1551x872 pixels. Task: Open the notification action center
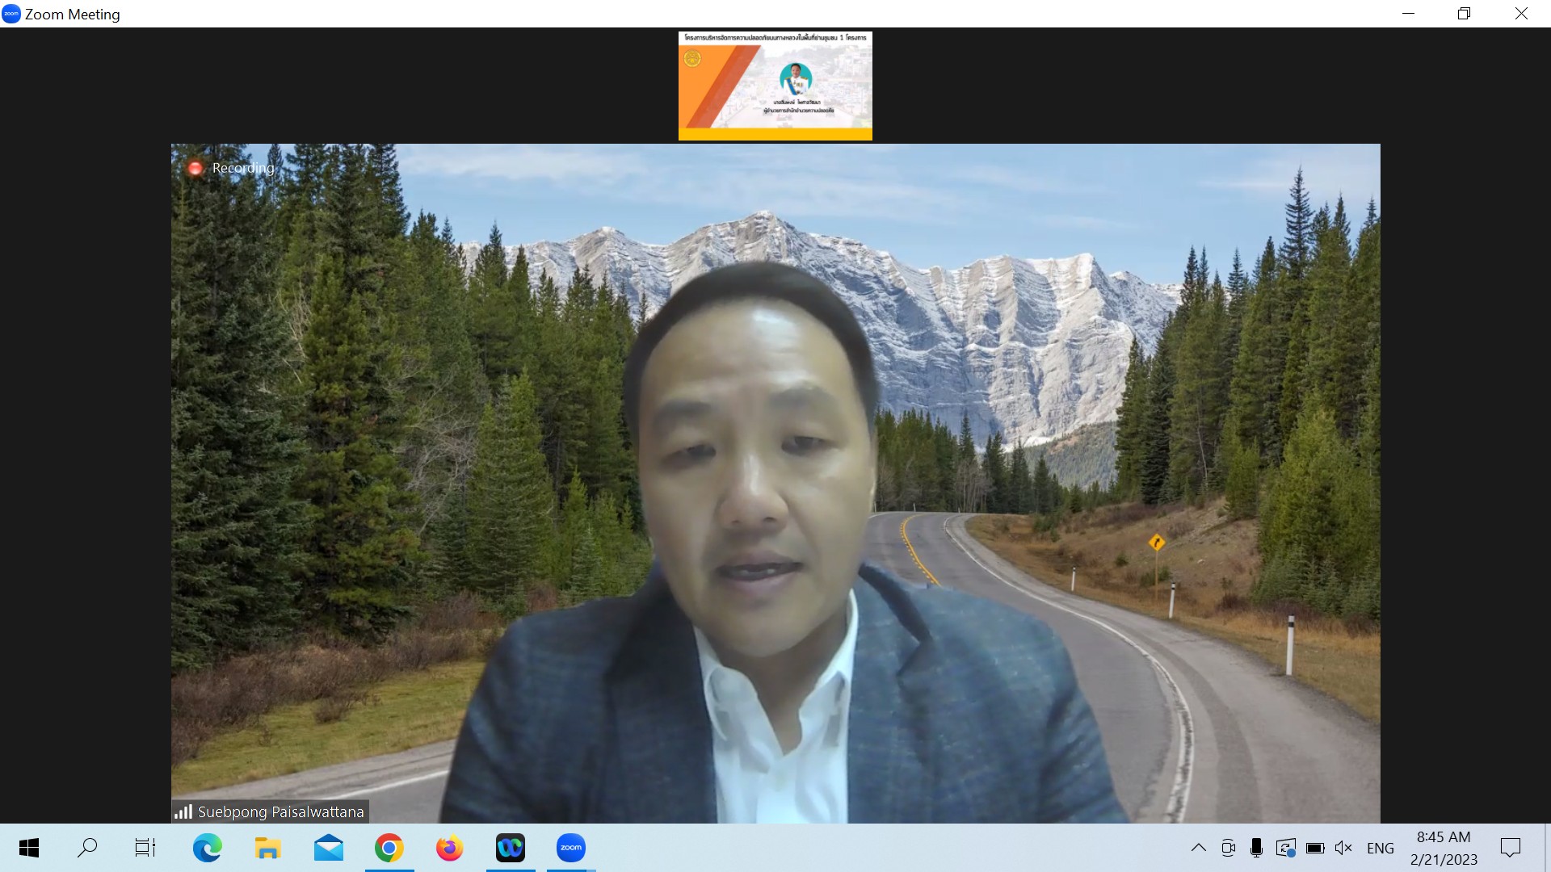click(1510, 848)
